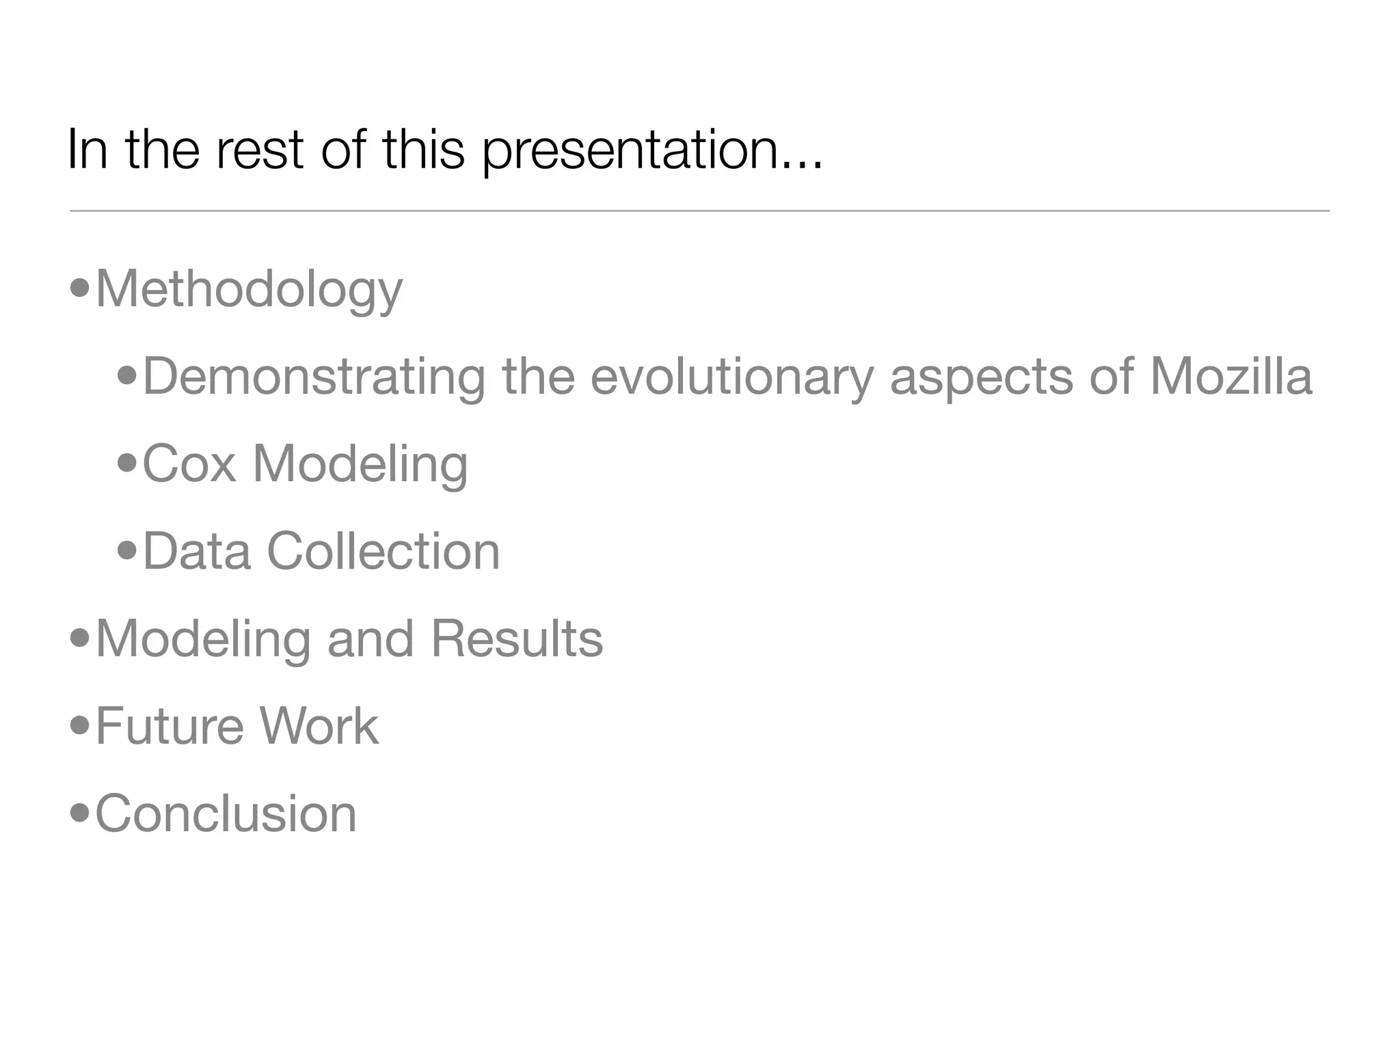1400x1050 pixels.
Task: Click the "Demonstrating the evolutionary aspects" sub-bullet text
Action: coord(727,377)
